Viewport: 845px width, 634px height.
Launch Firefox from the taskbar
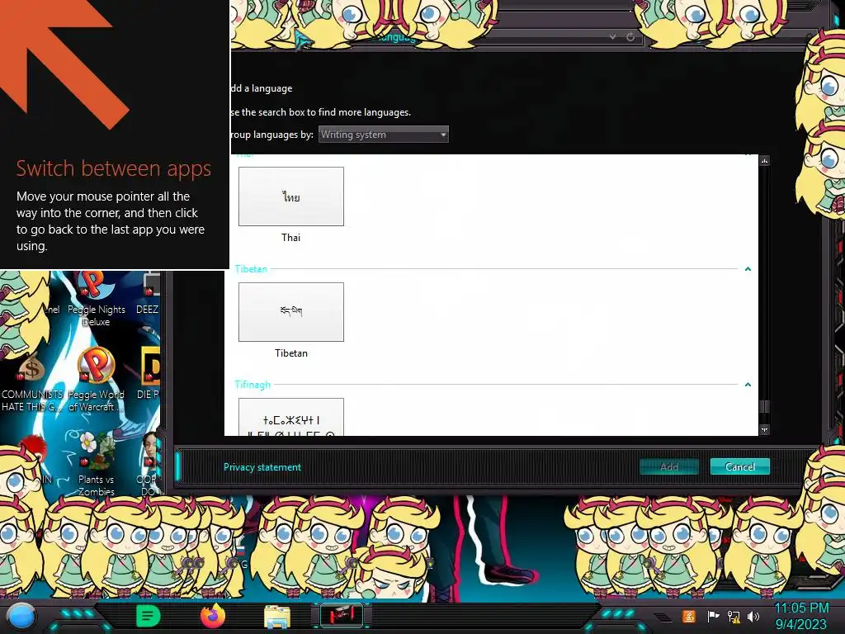tap(212, 616)
